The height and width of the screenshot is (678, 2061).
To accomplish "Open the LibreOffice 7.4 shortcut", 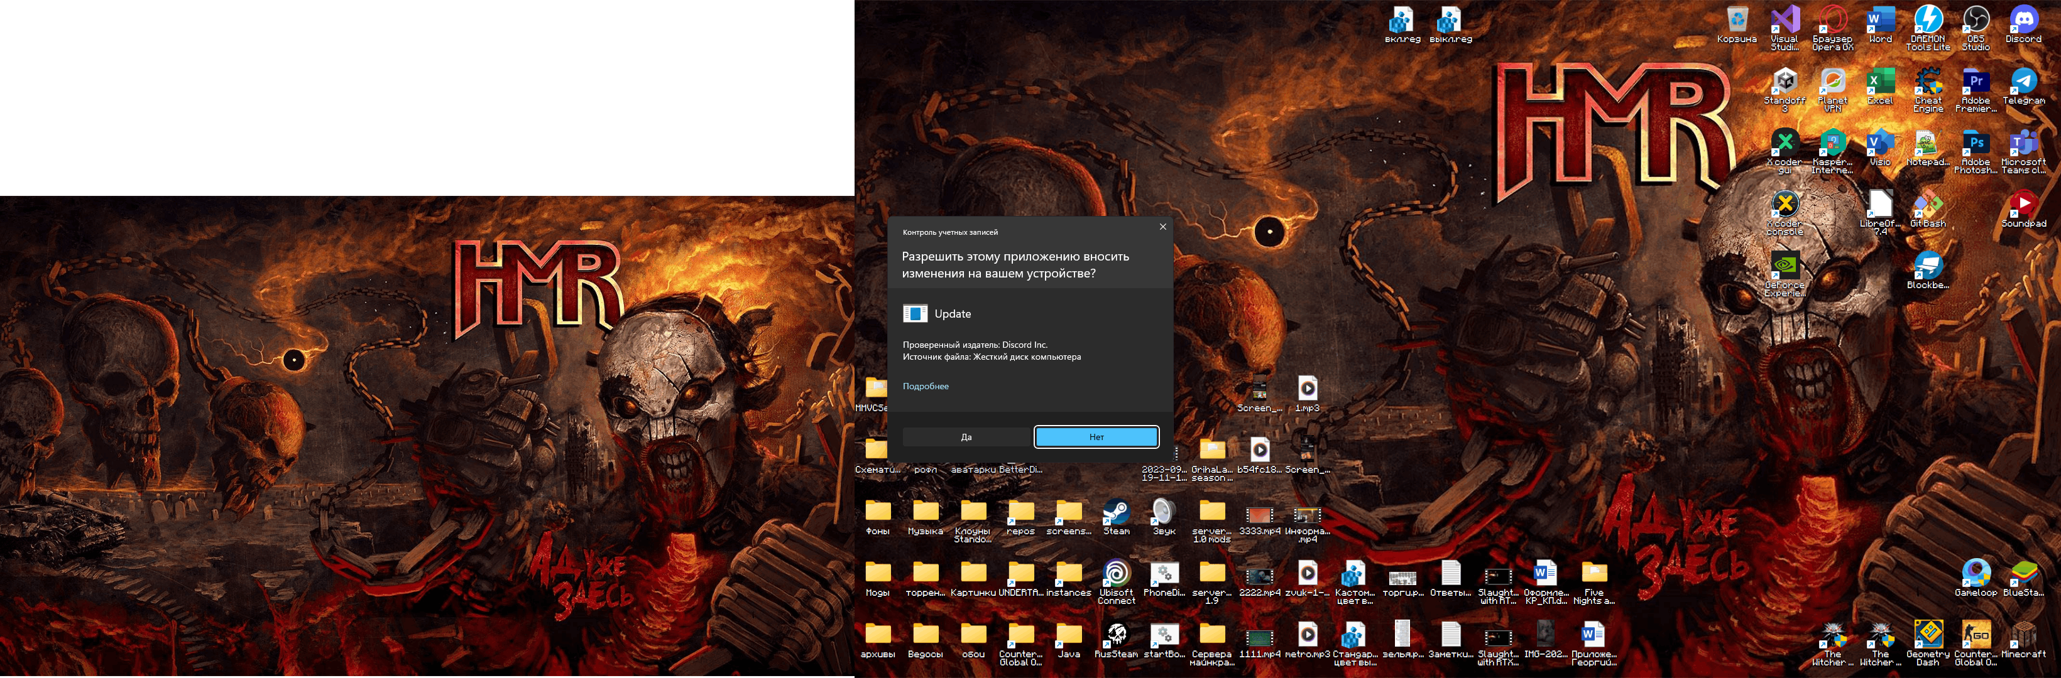I will 1880,213.
